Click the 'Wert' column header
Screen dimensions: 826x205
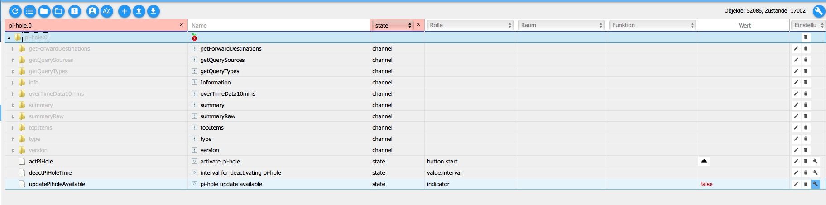(x=744, y=25)
